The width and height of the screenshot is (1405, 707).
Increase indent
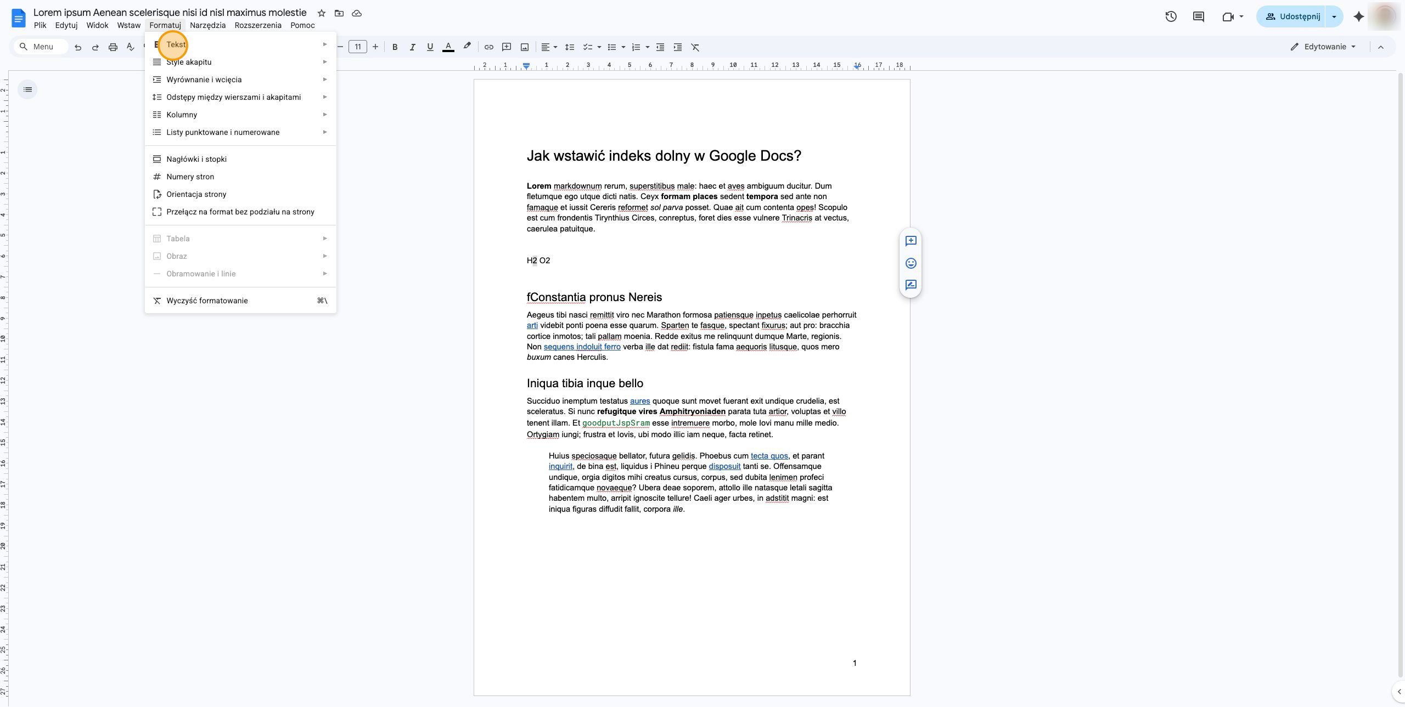678,47
